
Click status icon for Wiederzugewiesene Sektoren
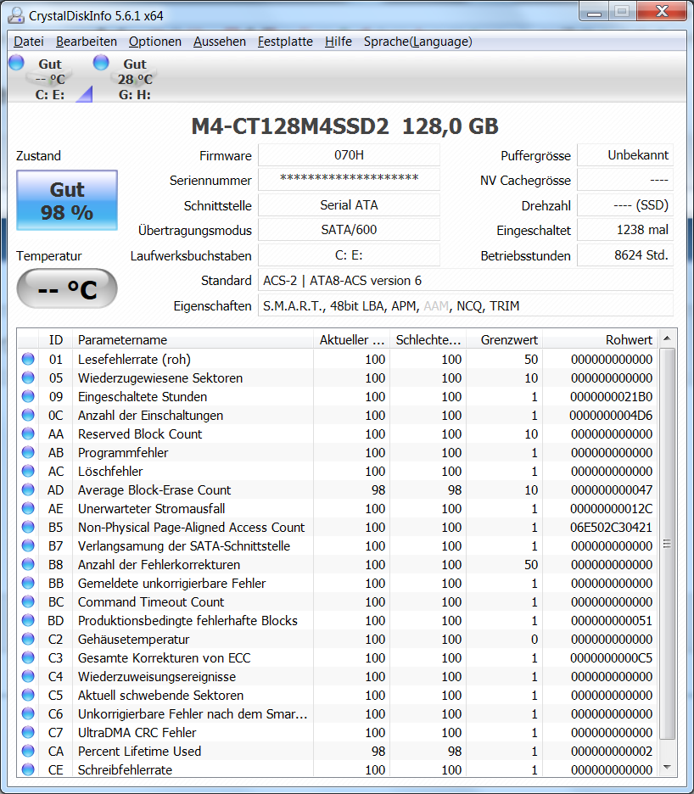[x=28, y=377]
